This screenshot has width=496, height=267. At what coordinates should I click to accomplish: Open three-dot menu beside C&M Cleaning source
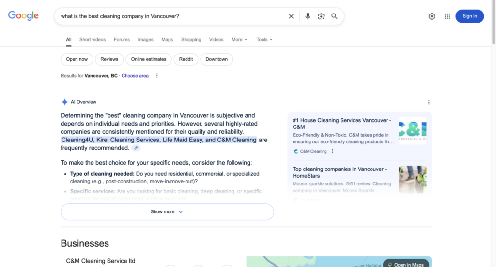tap(332, 151)
